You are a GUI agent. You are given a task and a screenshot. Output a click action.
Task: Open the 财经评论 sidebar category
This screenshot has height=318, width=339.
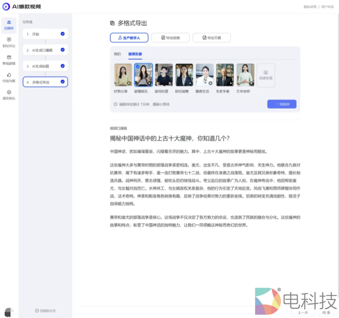point(9,42)
